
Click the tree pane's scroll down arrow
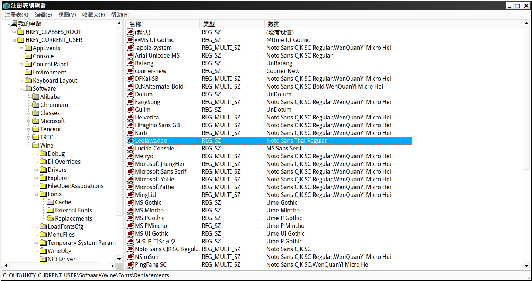[119, 259]
